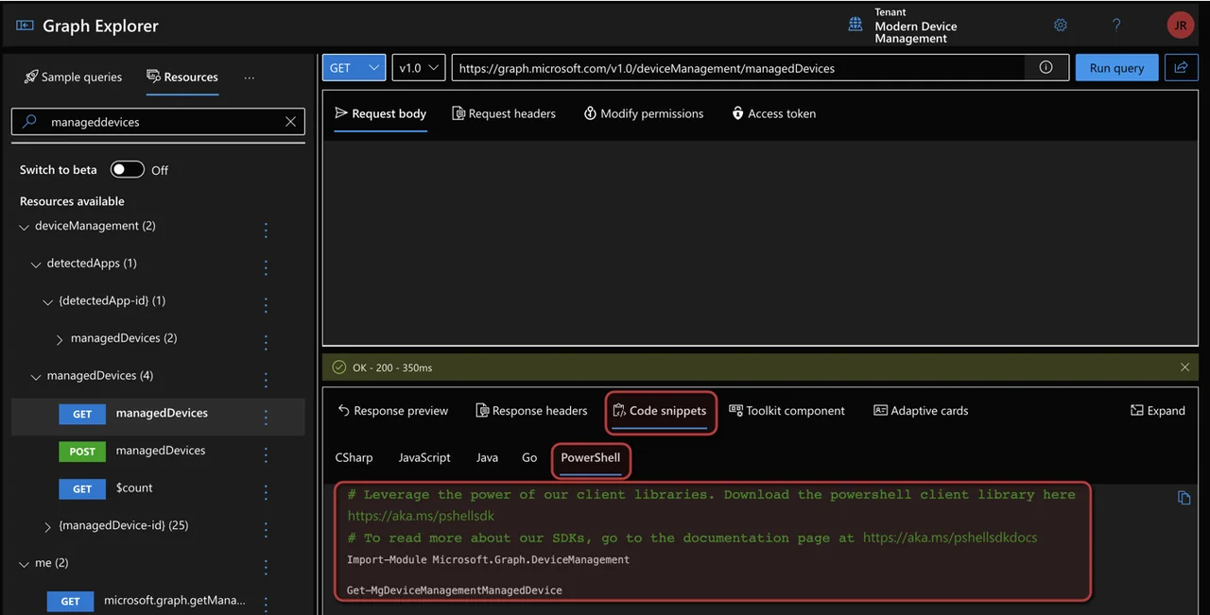
Task: Open the GET HTTP method dropdown
Action: click(354, 67)
